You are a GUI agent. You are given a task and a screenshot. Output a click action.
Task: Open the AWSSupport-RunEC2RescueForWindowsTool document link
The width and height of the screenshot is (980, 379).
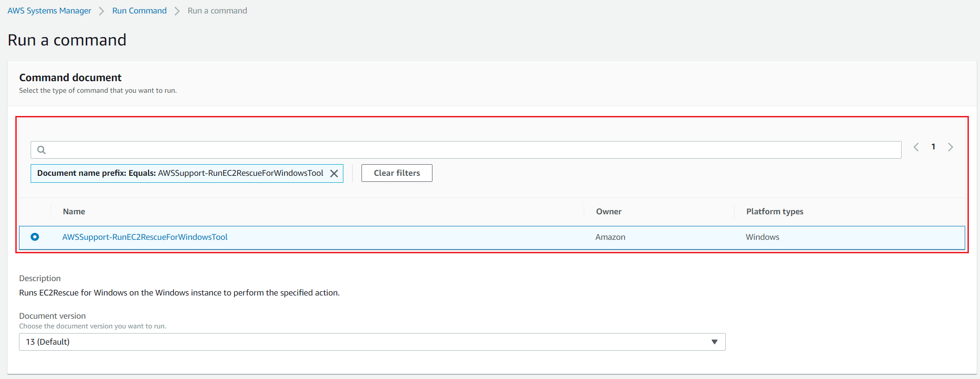[x=145, y=237]
